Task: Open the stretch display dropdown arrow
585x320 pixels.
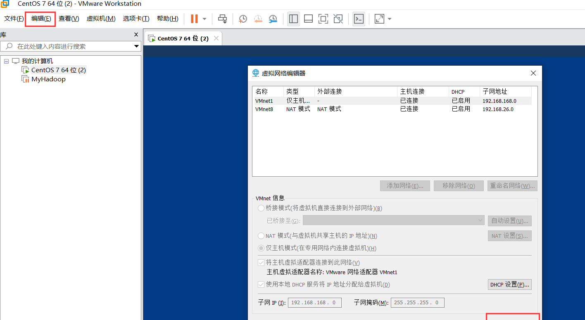Action: pyautogui.click(x=389, y=19)
